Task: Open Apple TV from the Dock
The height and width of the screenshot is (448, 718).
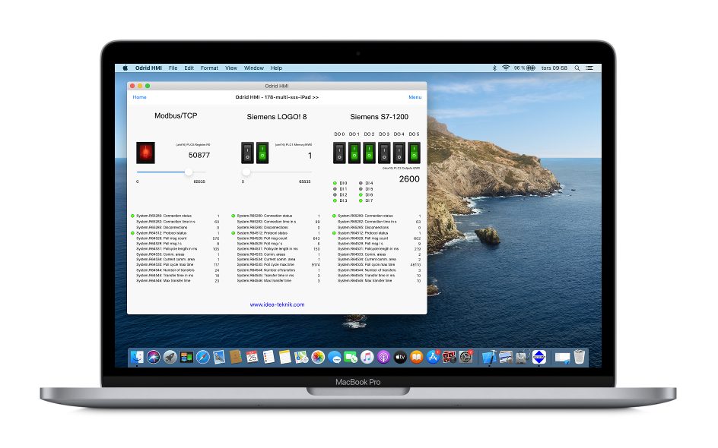Action: click(x=400, y=357)
